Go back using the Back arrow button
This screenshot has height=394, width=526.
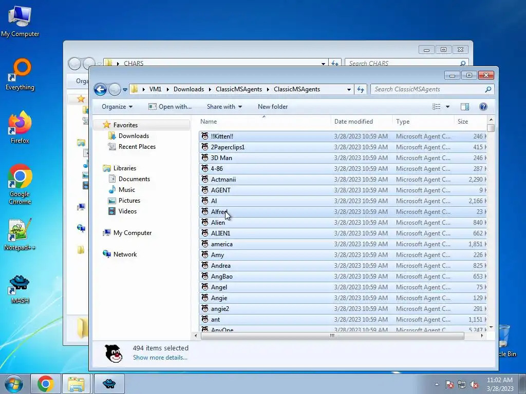click(100, 89)
